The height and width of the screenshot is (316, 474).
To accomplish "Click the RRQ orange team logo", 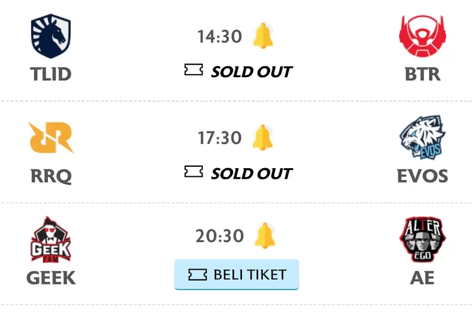I will [x=51, y=138].
